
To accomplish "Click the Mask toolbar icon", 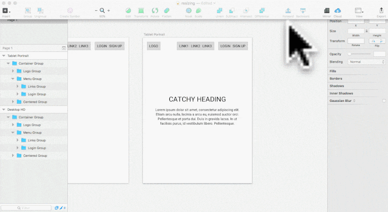I will 189,11.
